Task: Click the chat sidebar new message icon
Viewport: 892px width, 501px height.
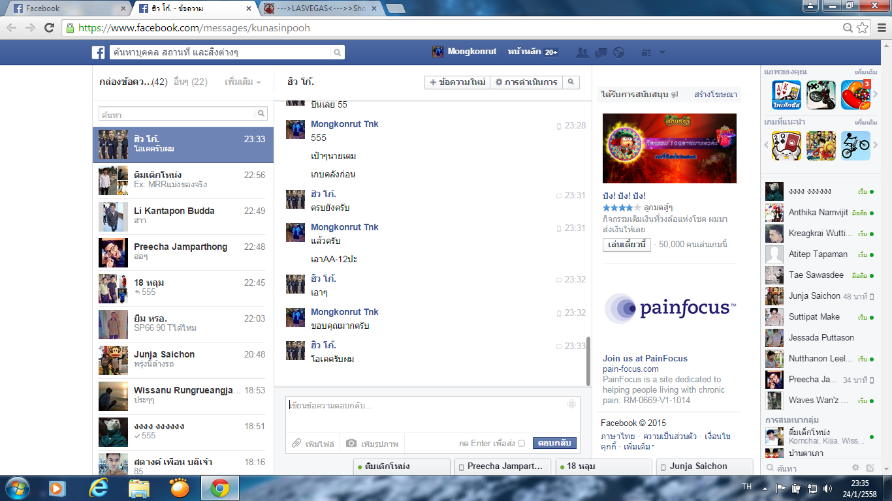Action: point(870,468)
